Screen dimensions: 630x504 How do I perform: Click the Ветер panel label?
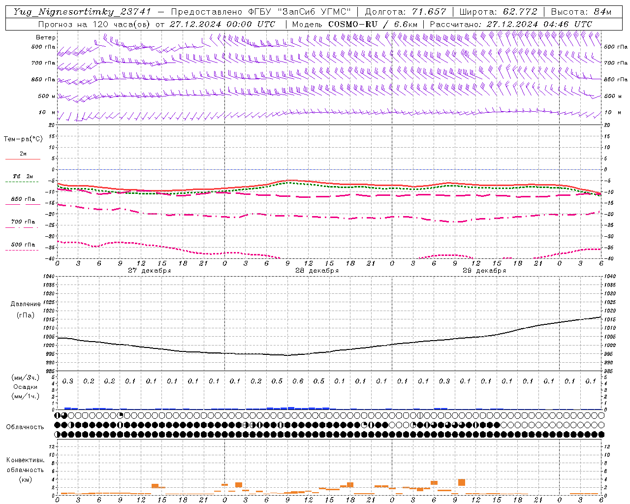[x=46, y=37]
